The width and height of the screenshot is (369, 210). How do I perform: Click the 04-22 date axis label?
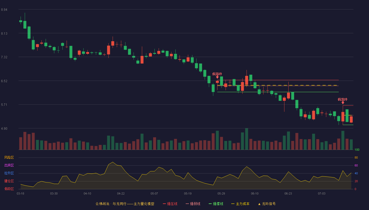point(121,193)
